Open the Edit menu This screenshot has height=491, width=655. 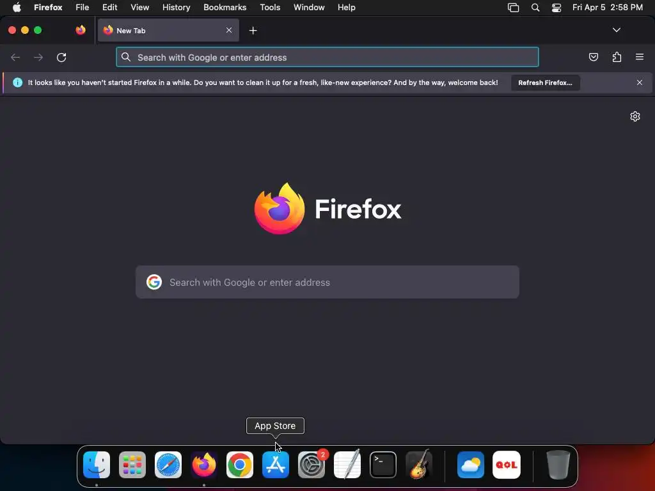[x=110, y=8]
